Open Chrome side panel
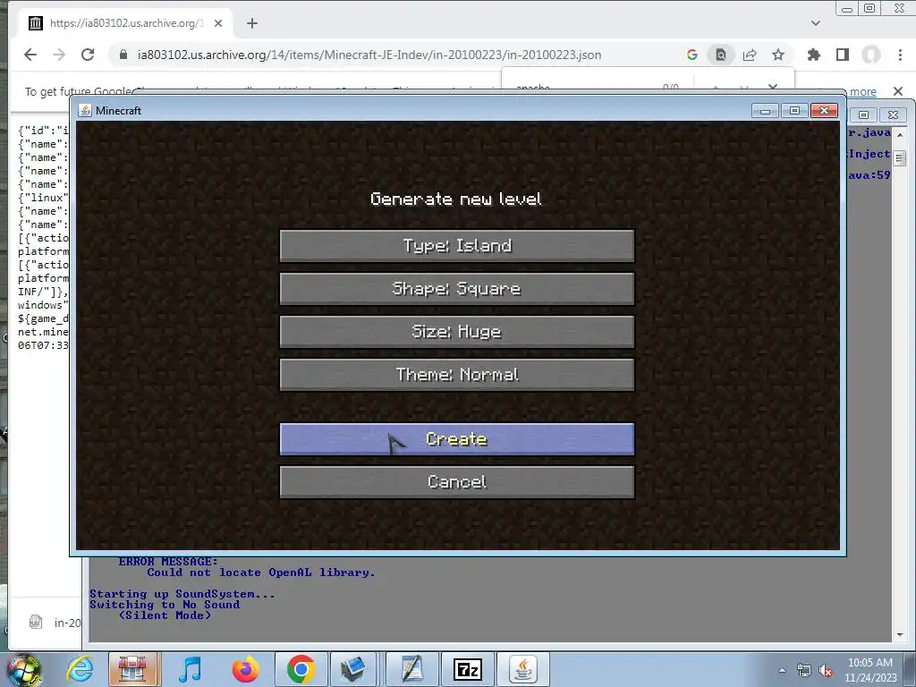Screen dimensions: 916x687 (x=843, y=55)
